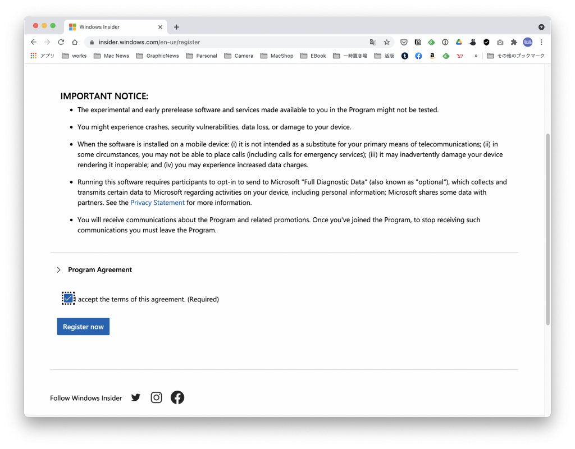Go back to the previous page
The width and height of the screenshot is (575, 449).
pyautogui.click(x=33, y=42)
